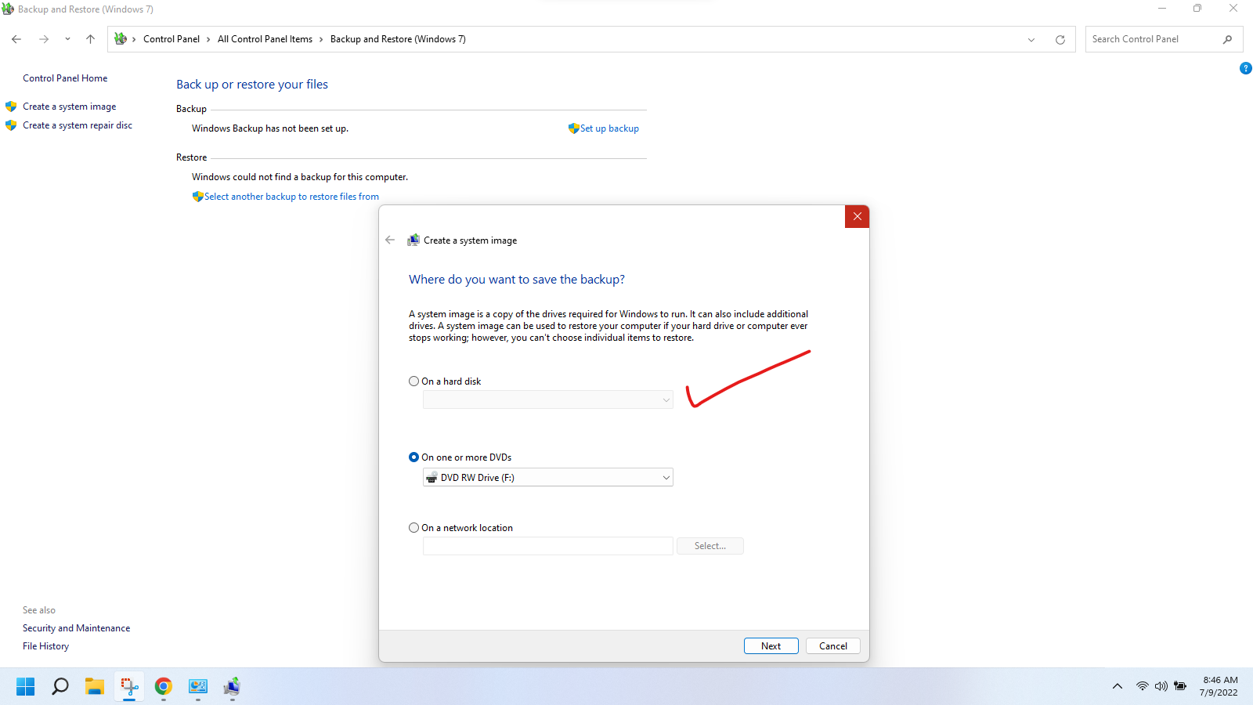Show hidden system tray icons
Screen dimensions: 1253x705
tap(1118, 687)
